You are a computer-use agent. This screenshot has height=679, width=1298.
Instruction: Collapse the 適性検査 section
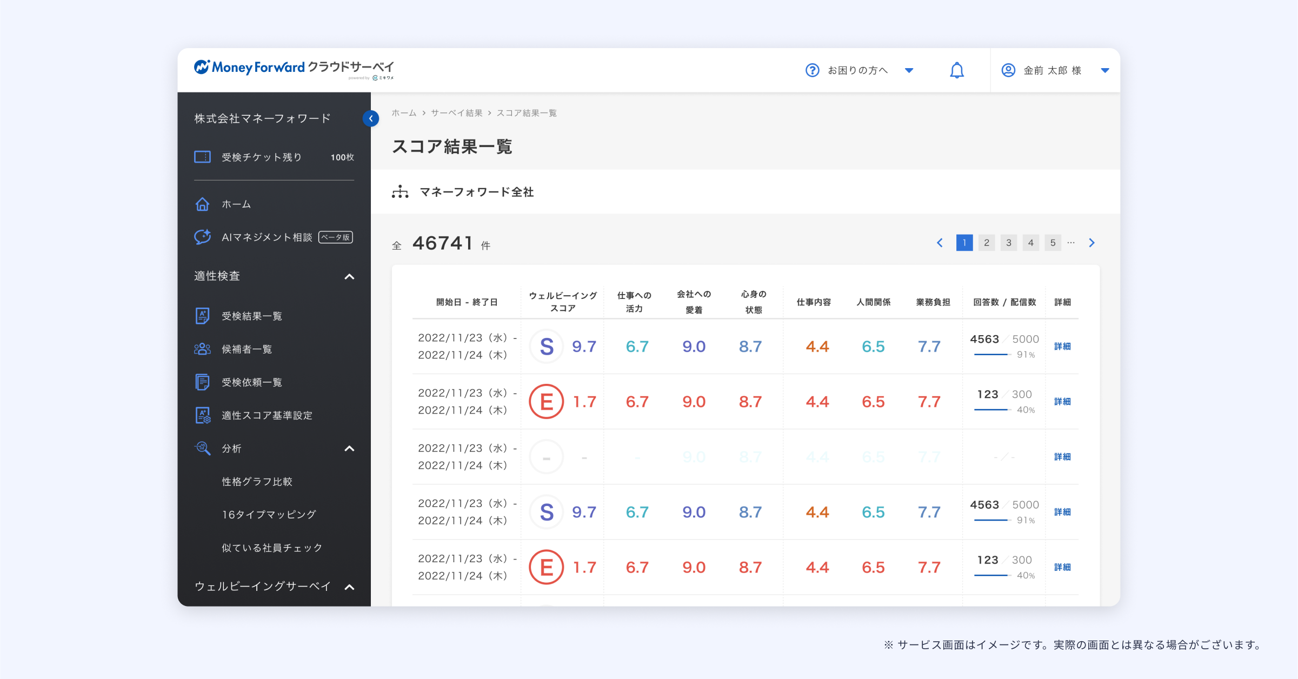350,276
